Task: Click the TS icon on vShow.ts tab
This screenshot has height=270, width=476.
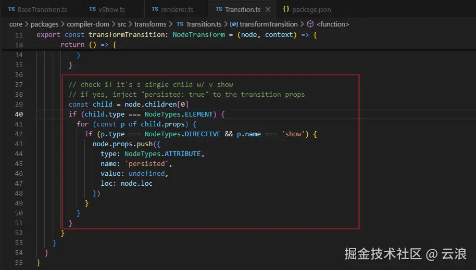Action: (x=93, y=9)
